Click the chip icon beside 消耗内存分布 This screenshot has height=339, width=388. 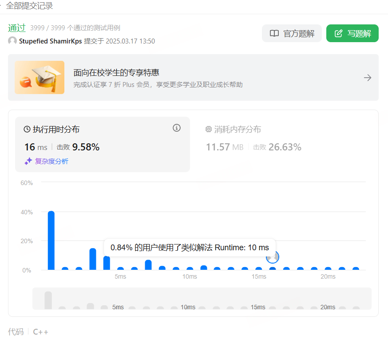tap(209, 129)
